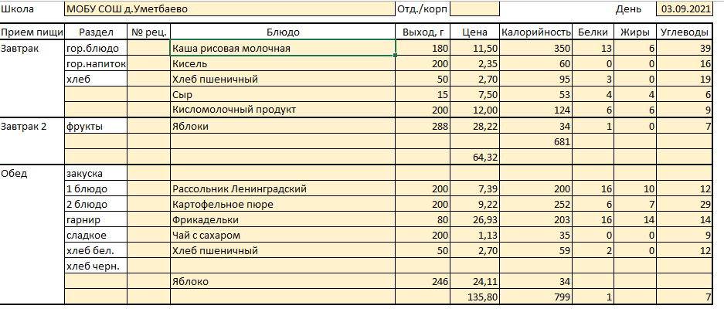The width and height of the screenshot is (724, 319).
Task: Select the Кисломолочный продукт cell
Action: pos(283,110)
